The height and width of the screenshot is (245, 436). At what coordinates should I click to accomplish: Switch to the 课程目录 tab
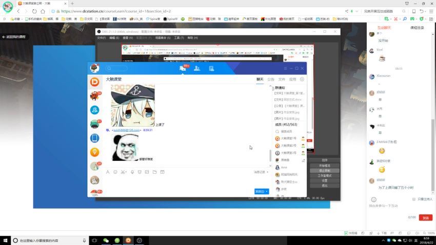[417, 28]
